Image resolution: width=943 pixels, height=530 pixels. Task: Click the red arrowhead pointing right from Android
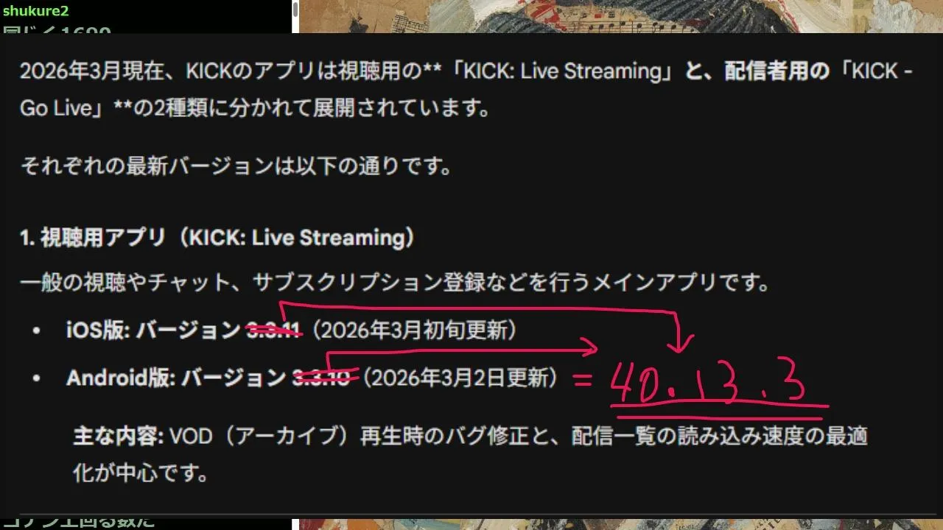coord(586,346)
